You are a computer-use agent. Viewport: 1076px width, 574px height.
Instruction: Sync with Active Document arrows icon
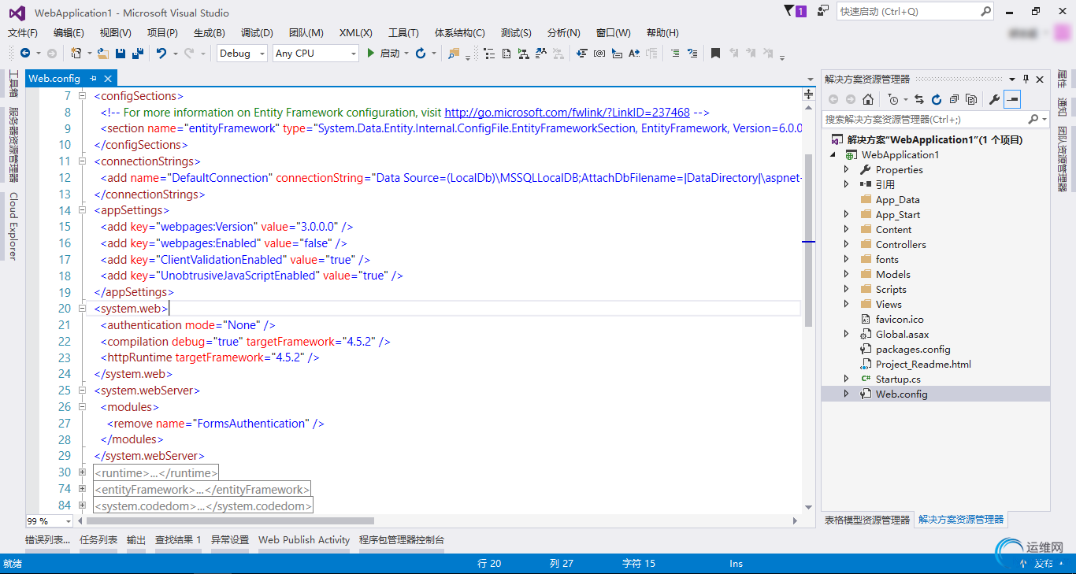(919, 99)
